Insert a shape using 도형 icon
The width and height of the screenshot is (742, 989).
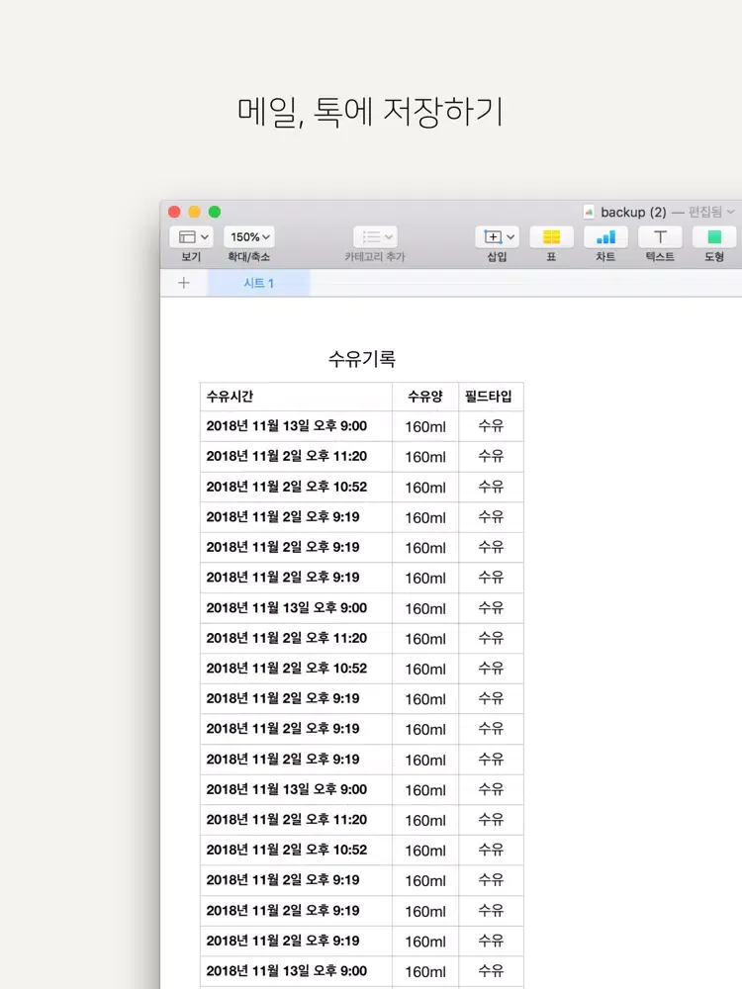(713, 237)
